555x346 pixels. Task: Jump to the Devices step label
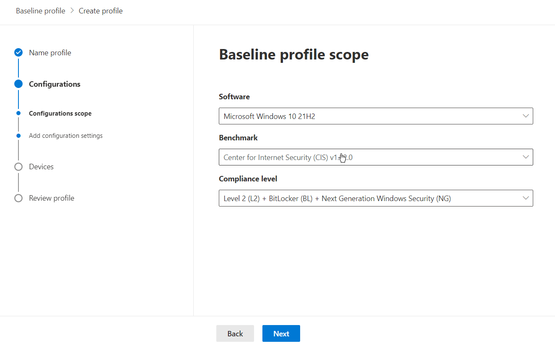(x=41, y=167)
